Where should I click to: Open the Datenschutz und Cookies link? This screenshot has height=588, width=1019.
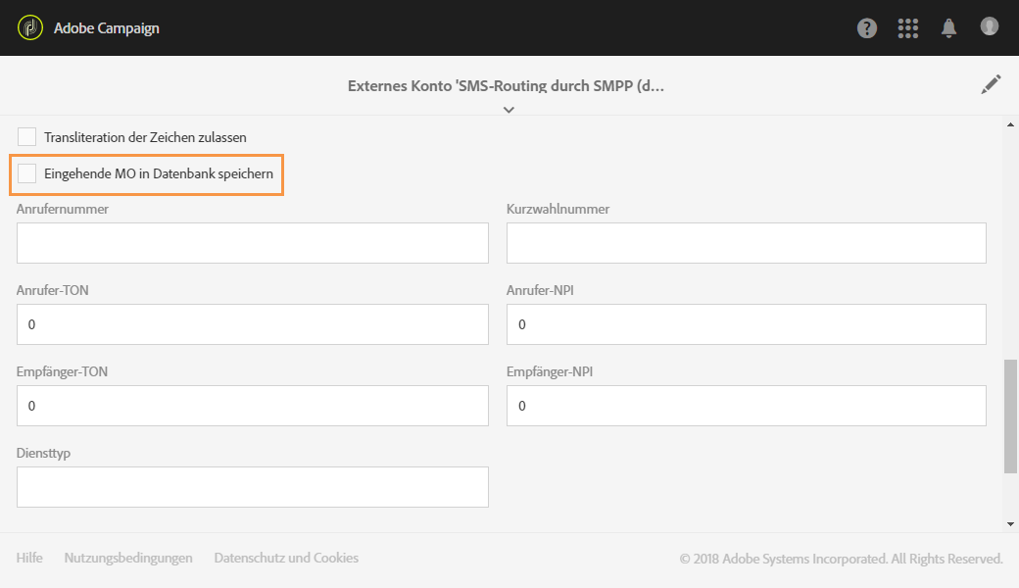286,558
